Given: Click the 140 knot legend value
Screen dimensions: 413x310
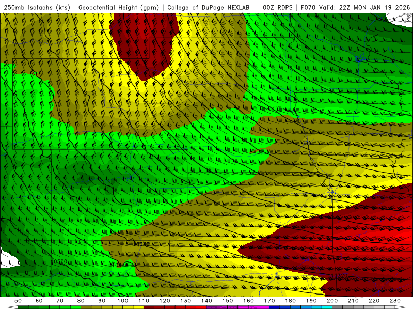Looking at the screenshot, I should coord(207,301).
